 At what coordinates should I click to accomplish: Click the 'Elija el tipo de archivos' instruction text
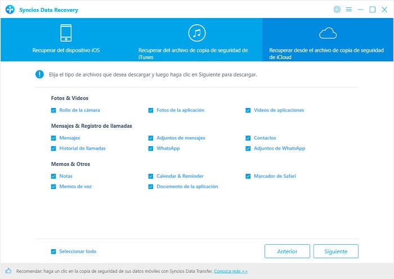(153, 75)
